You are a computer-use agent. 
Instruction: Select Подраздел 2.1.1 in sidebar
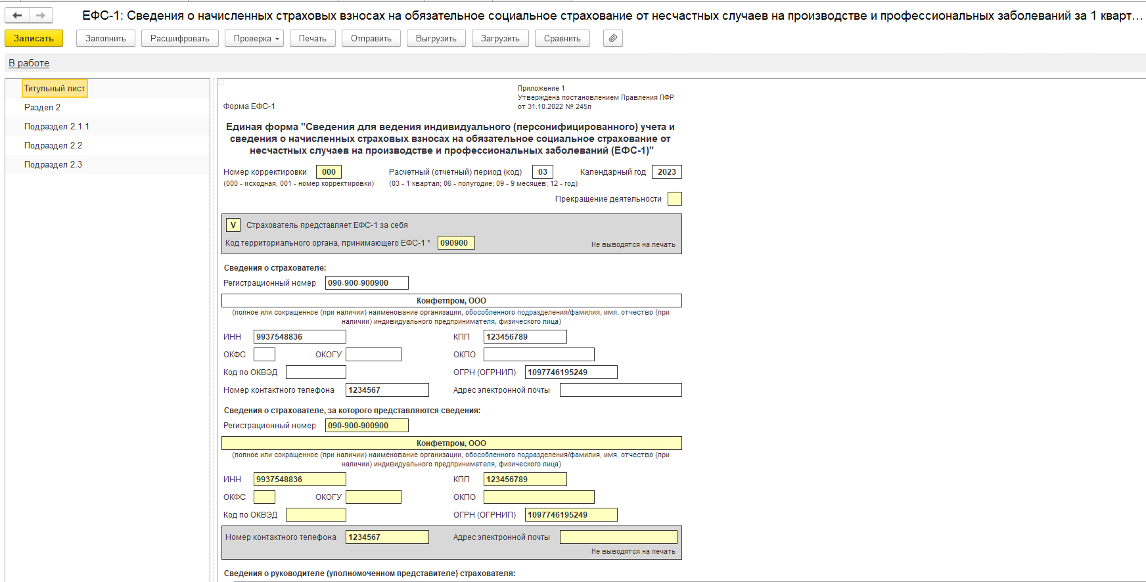coord(57,127)
